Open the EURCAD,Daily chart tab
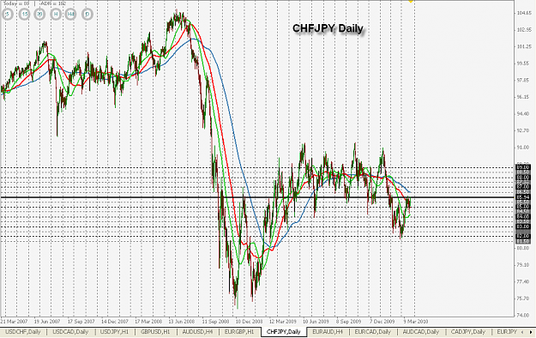 click(372, 331)
